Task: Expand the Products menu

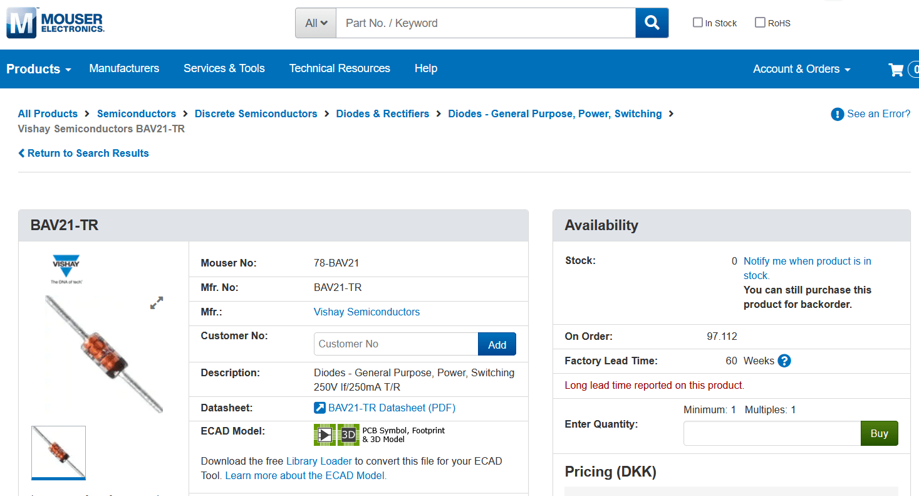Action: point(39,69)
